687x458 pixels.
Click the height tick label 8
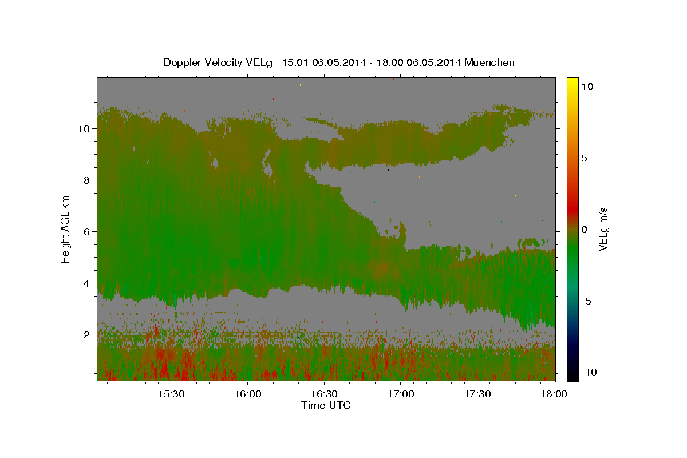[x=86, y=180]
